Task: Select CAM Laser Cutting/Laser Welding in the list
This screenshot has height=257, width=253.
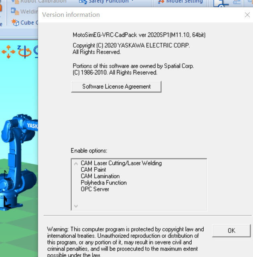Action: click(x=121, y=163)
